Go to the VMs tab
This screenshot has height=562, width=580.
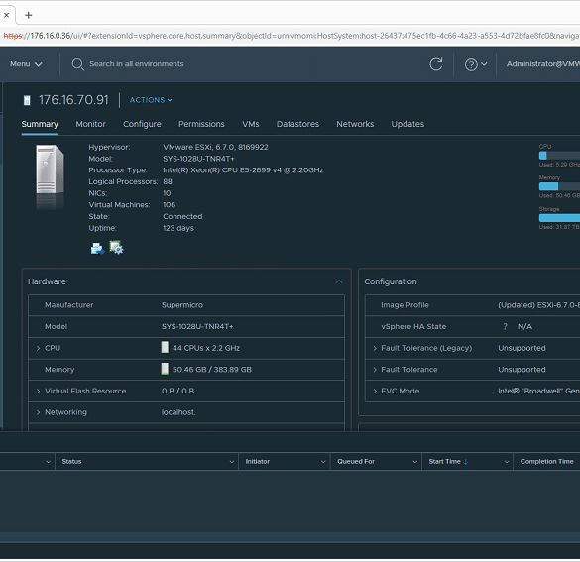tap(251, 124)
